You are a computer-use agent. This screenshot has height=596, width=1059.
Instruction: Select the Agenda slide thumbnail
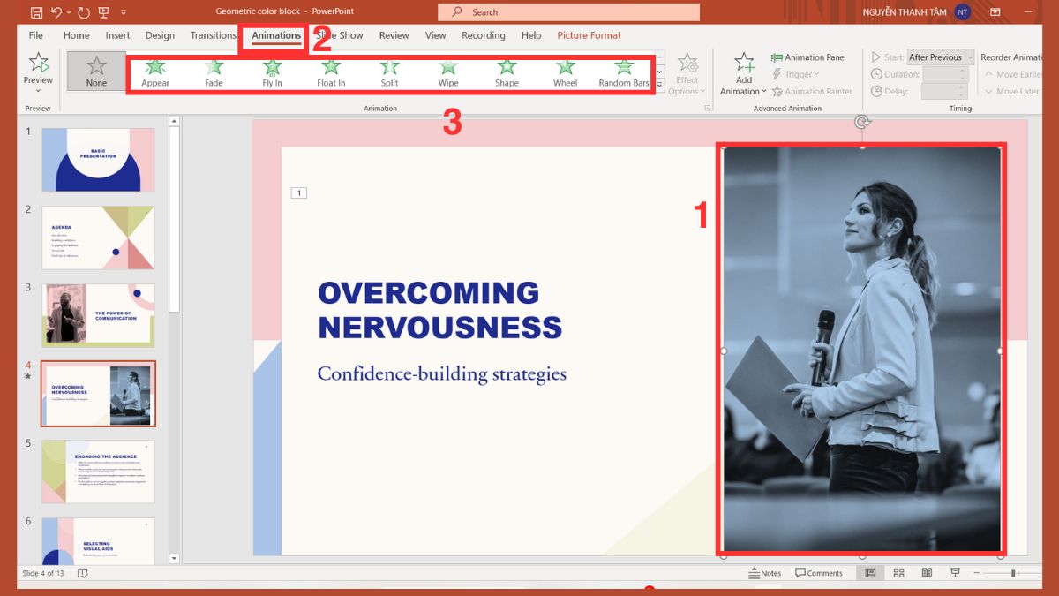click(97, 237)
